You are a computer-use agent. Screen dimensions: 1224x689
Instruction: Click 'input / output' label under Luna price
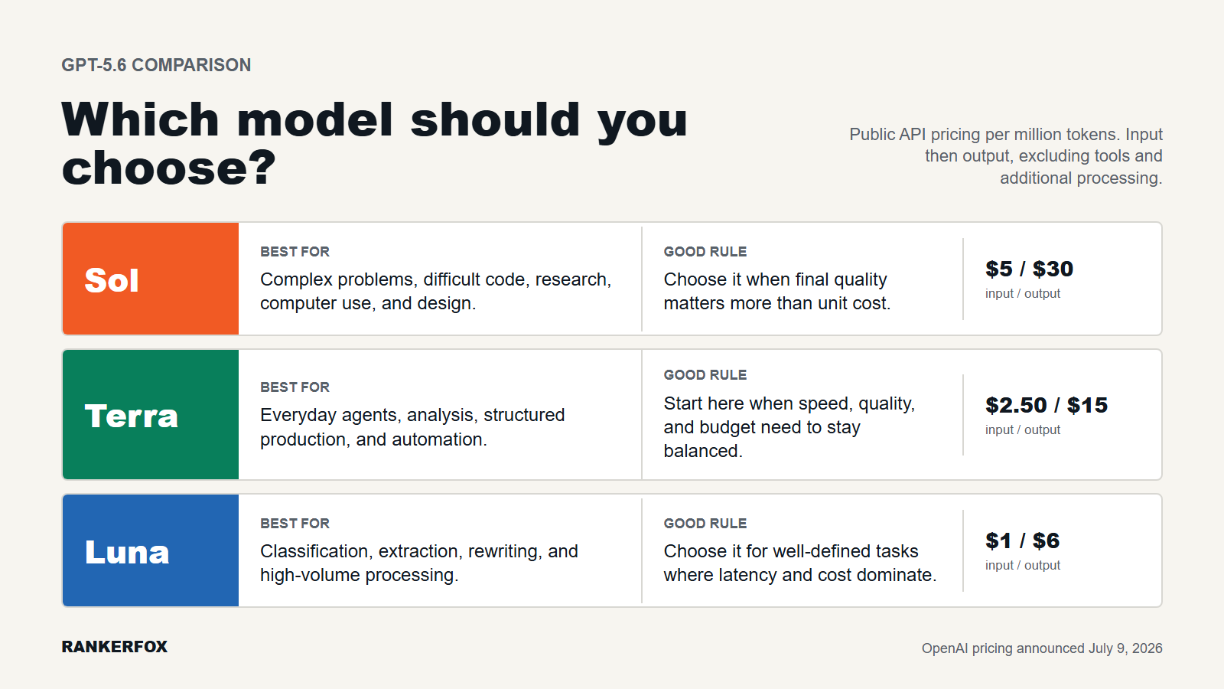pos(1023,566)
